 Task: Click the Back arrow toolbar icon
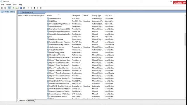[x=2, y=8]
